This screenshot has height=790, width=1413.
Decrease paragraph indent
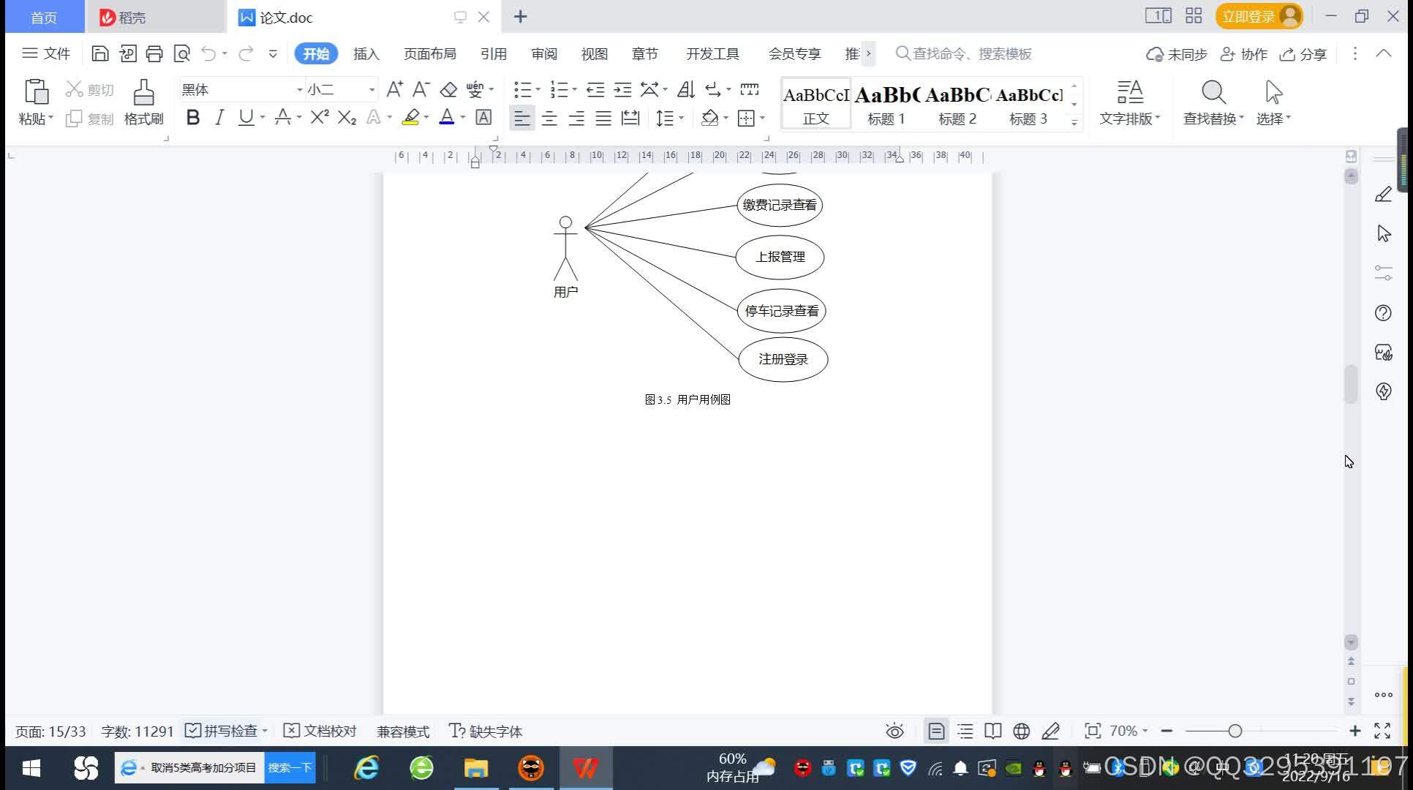tap(595, 89)
